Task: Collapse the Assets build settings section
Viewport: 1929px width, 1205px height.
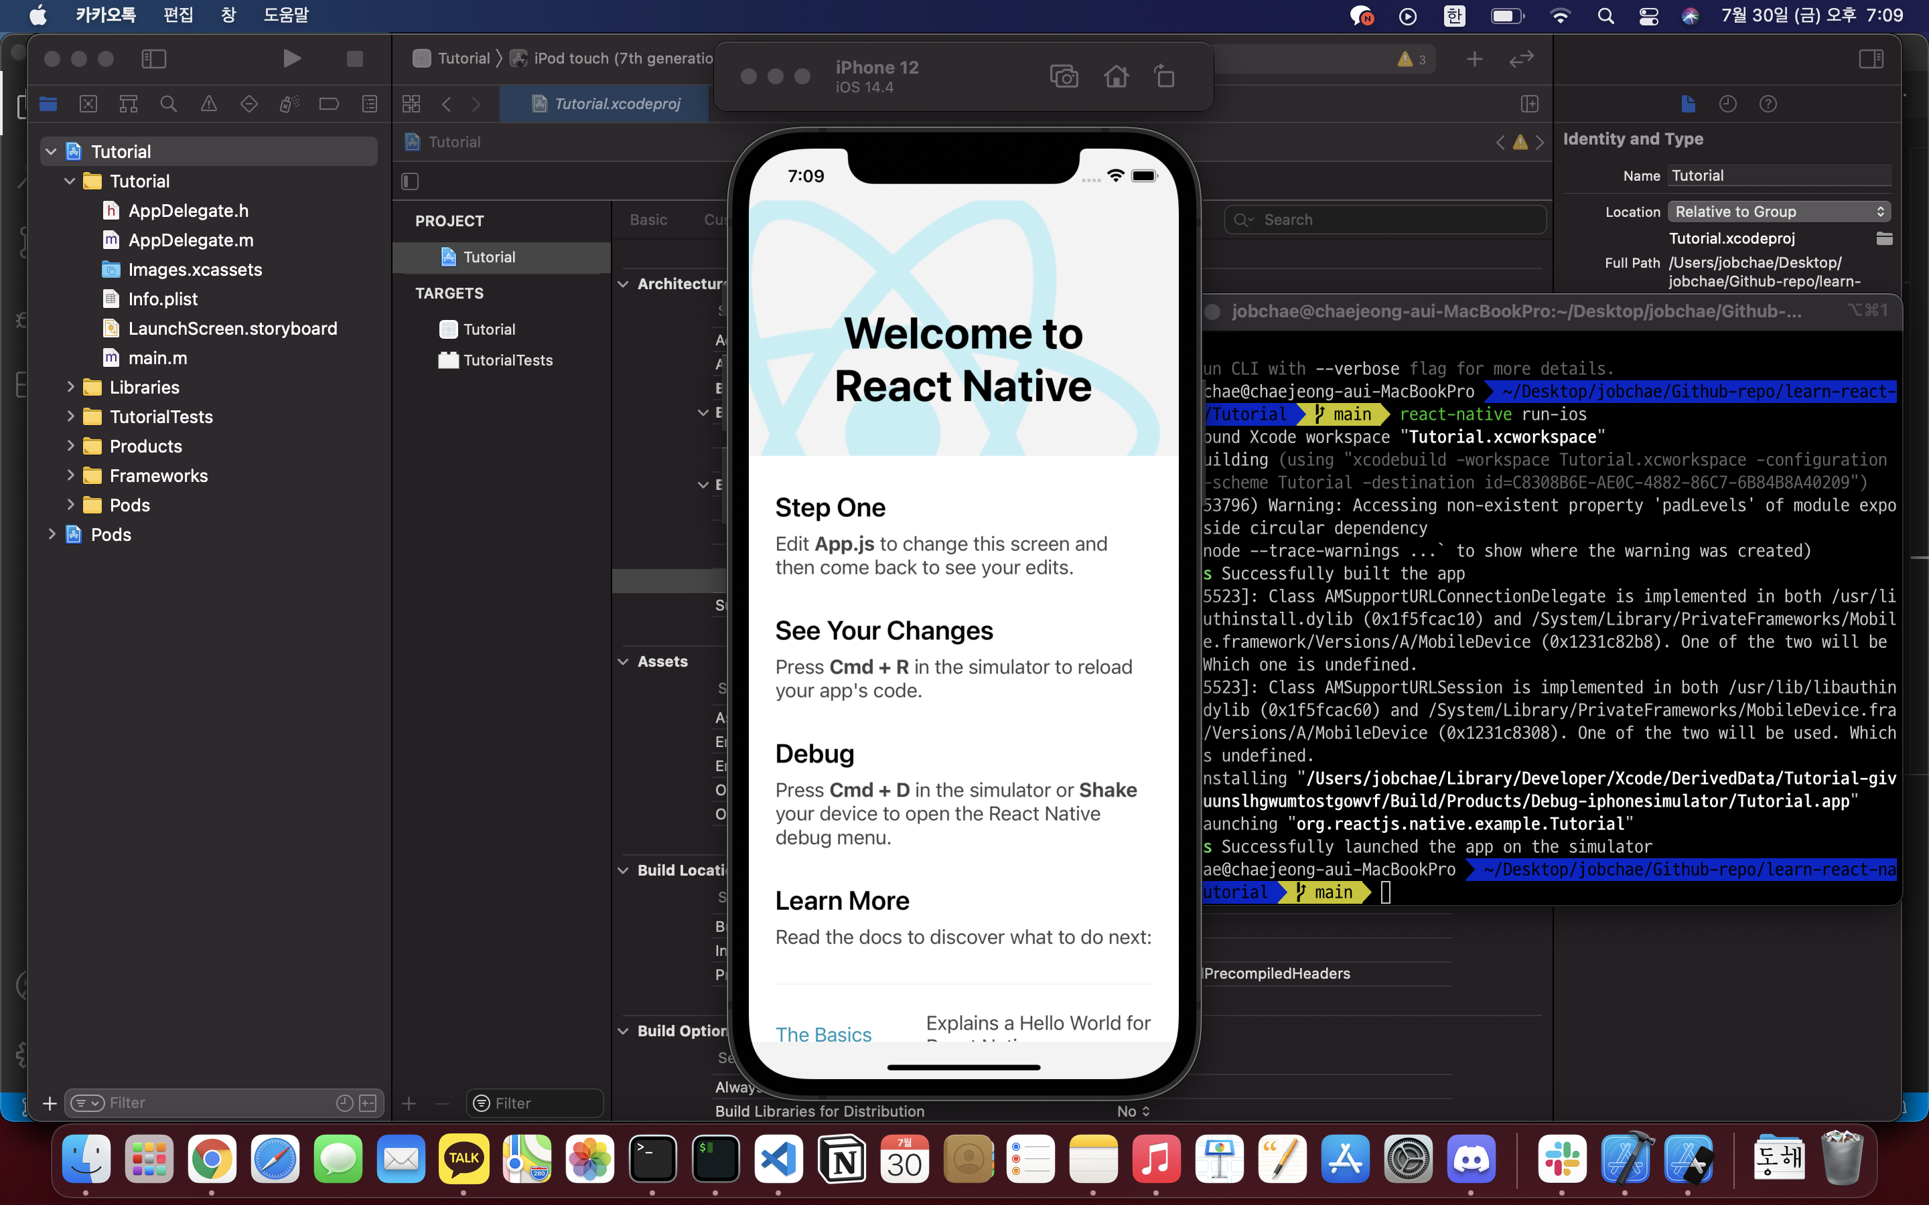Action: point(624,661)
